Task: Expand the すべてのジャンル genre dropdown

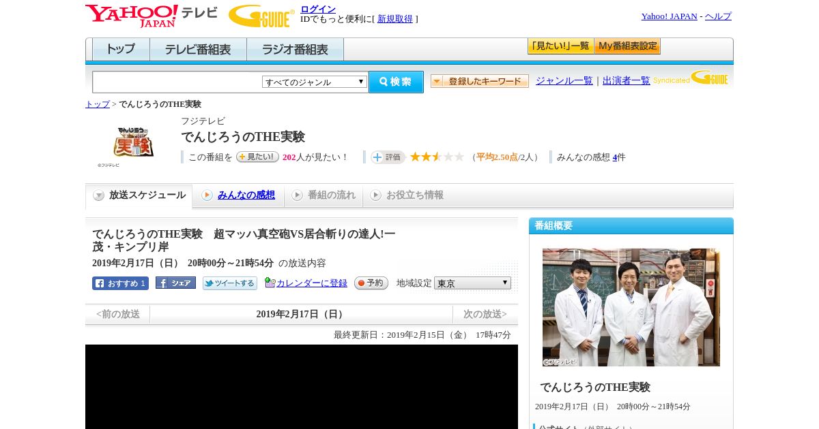Action: 315,82
